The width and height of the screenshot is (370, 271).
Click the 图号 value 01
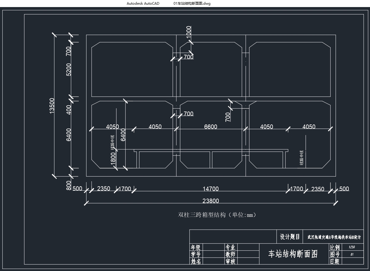[352, 254]
